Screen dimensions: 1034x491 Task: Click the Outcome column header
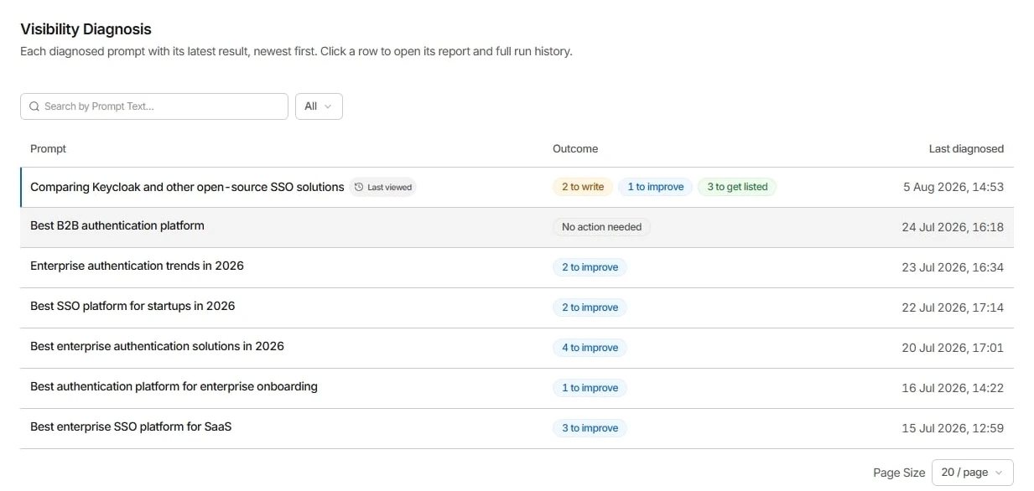click(575, 148)
